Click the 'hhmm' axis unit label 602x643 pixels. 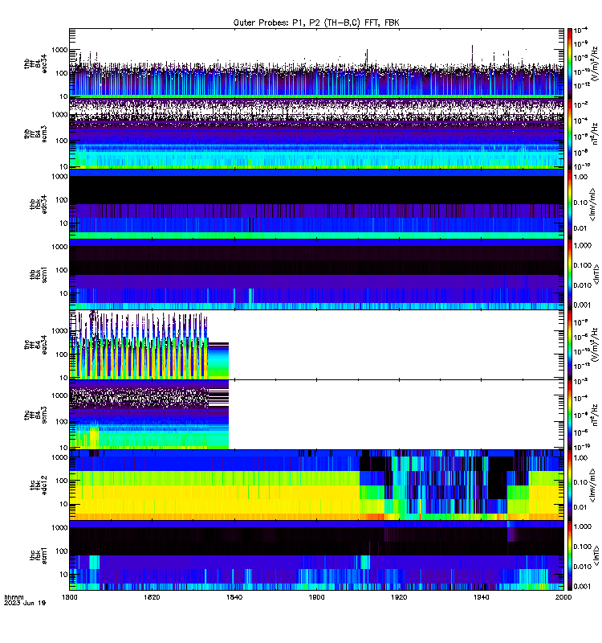14,597
